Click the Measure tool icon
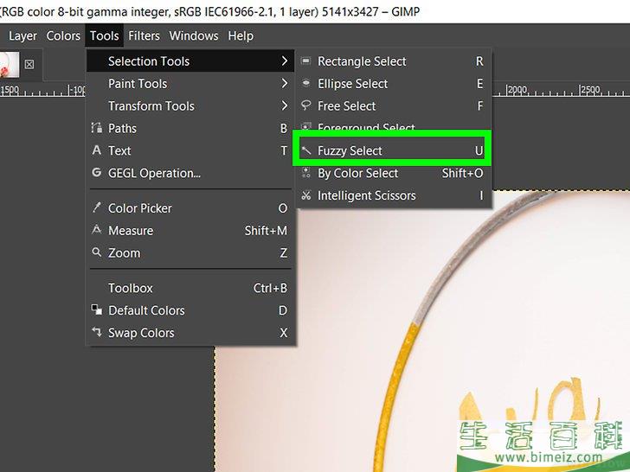The width and height of the screenshot is (630, 472). coord(97,231)
